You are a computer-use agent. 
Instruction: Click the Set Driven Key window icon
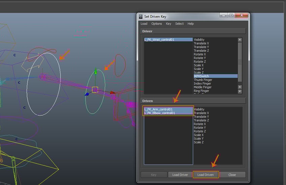[141, 16]
